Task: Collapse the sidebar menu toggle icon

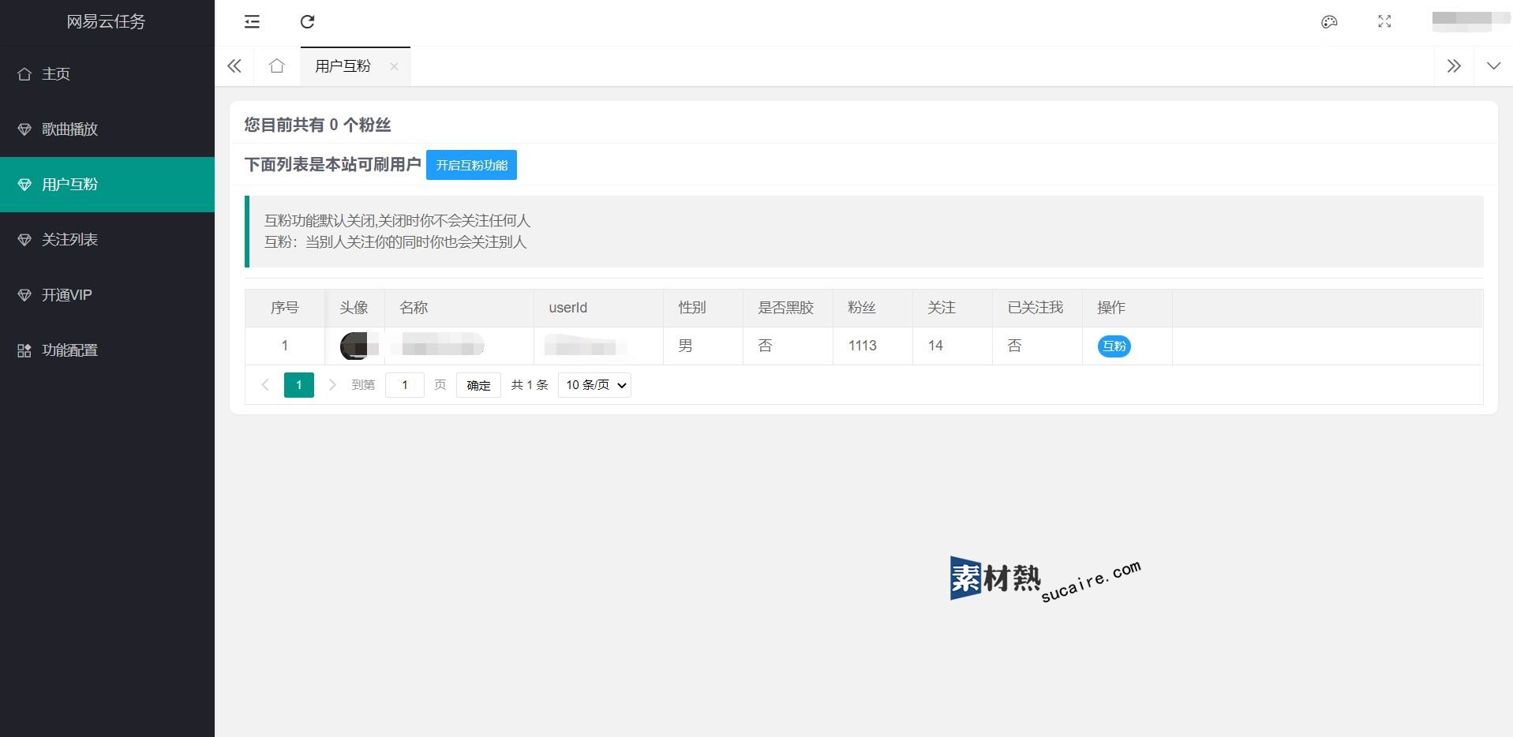Action: 252,22
